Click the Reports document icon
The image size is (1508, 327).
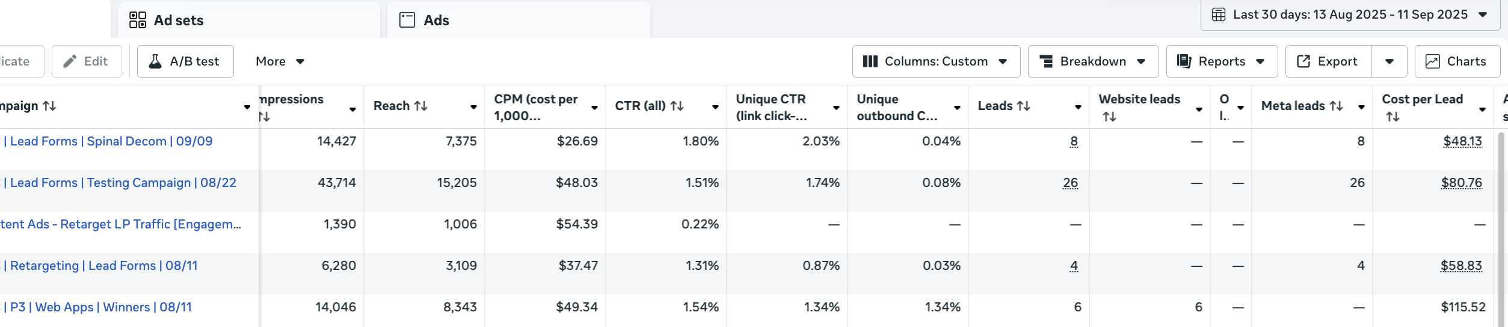click(1184, 61)
